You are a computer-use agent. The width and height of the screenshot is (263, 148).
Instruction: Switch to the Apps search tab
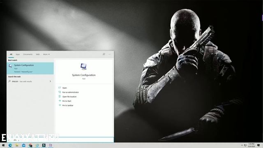click(18, 54)
